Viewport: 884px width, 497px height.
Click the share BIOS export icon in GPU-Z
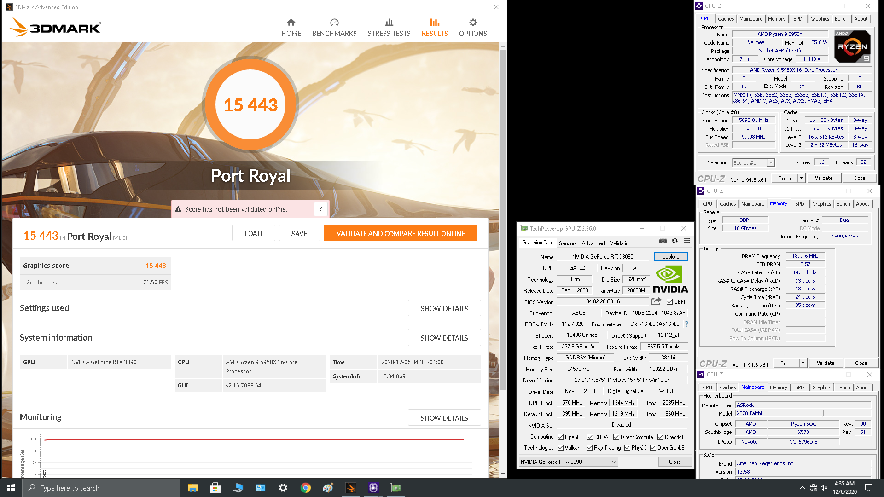click(656, 301)
